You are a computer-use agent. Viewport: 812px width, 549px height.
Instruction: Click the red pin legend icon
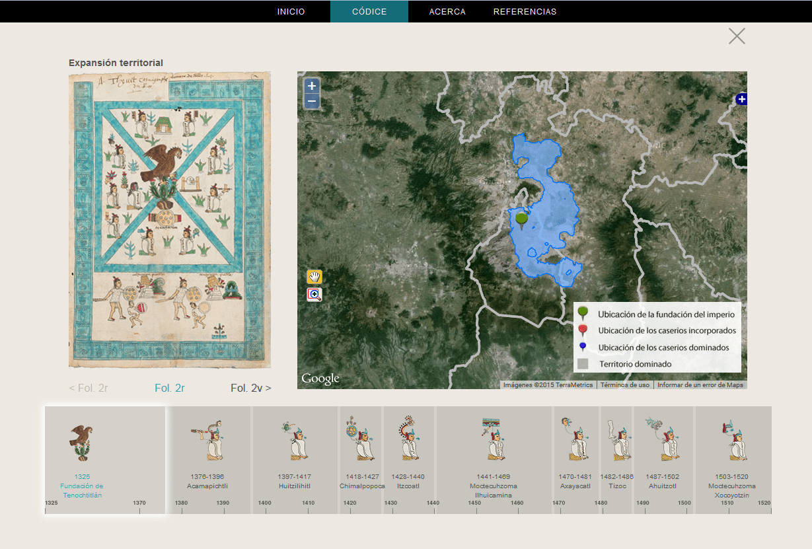[x=583, y=330]
